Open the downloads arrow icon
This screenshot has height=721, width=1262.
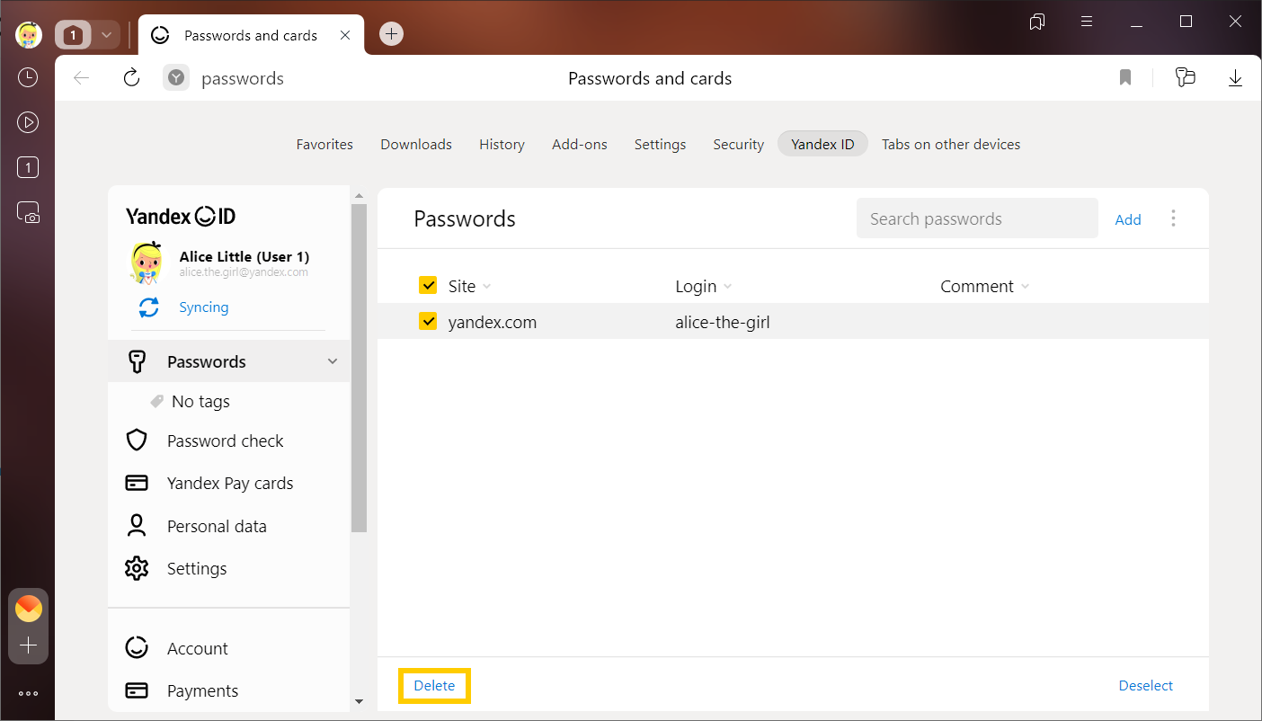(x=1235, y=78)
